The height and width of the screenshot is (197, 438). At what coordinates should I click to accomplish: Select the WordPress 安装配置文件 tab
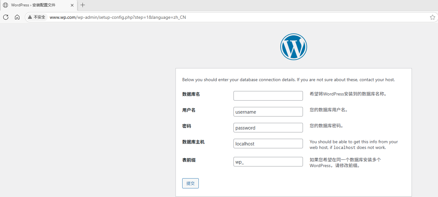click(38, 5)
